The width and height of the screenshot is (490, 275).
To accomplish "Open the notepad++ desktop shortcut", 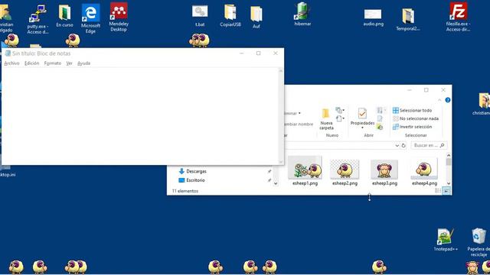I will pos(446,239).
